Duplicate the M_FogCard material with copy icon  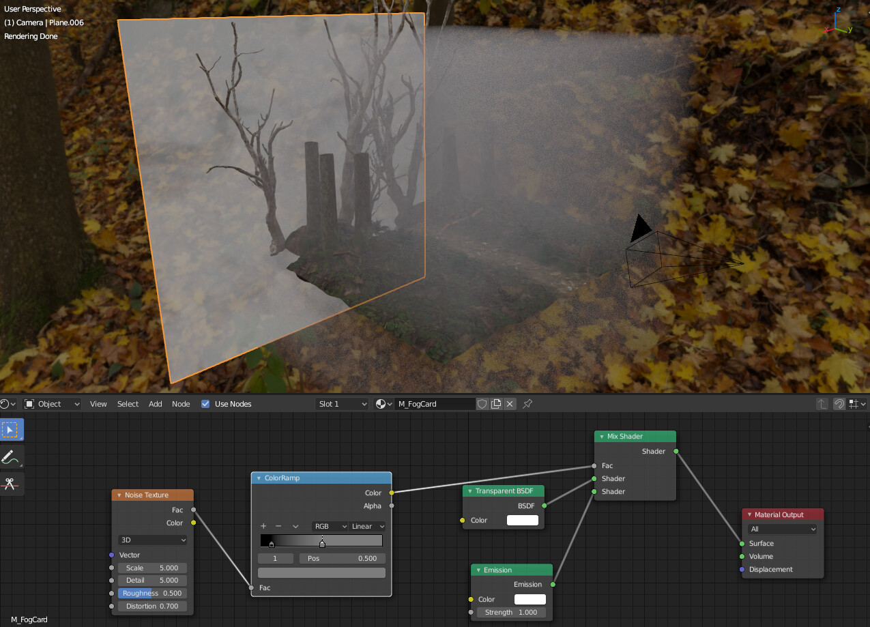[x=496, y=404]
